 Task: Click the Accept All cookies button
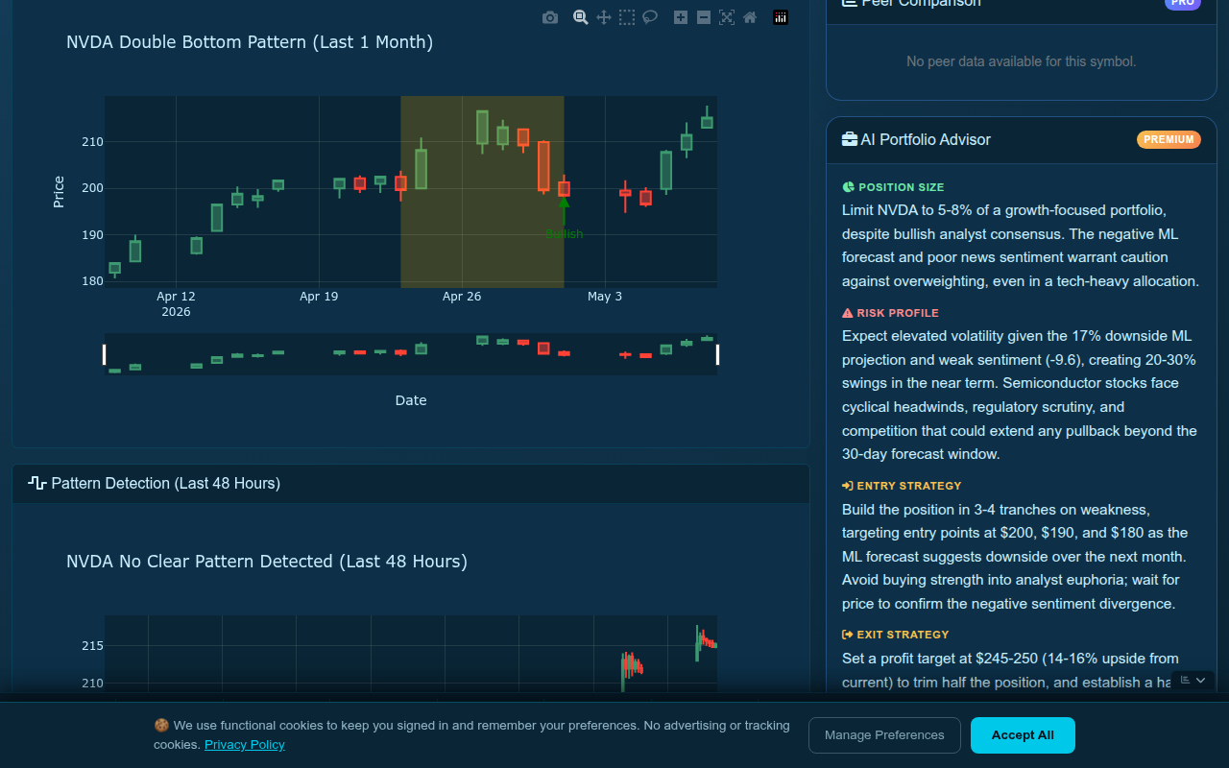(1023, 735)
